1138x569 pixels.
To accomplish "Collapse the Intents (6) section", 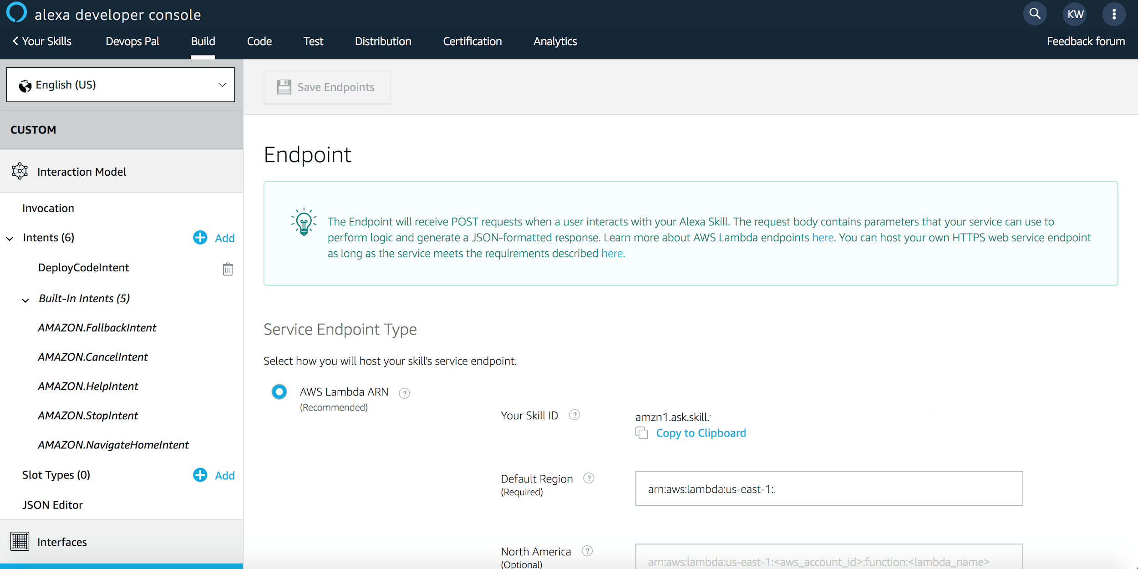I will tap(10, 238).
